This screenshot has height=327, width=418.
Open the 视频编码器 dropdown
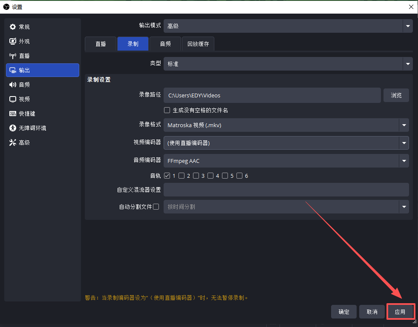pos(404,143)
